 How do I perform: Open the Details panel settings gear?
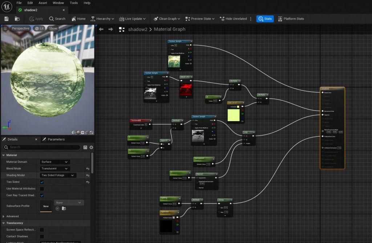coord(91,147)
